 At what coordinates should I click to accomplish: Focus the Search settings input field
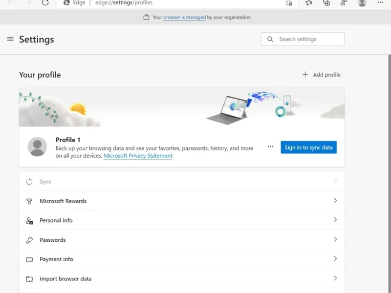[x=303, y=39]
